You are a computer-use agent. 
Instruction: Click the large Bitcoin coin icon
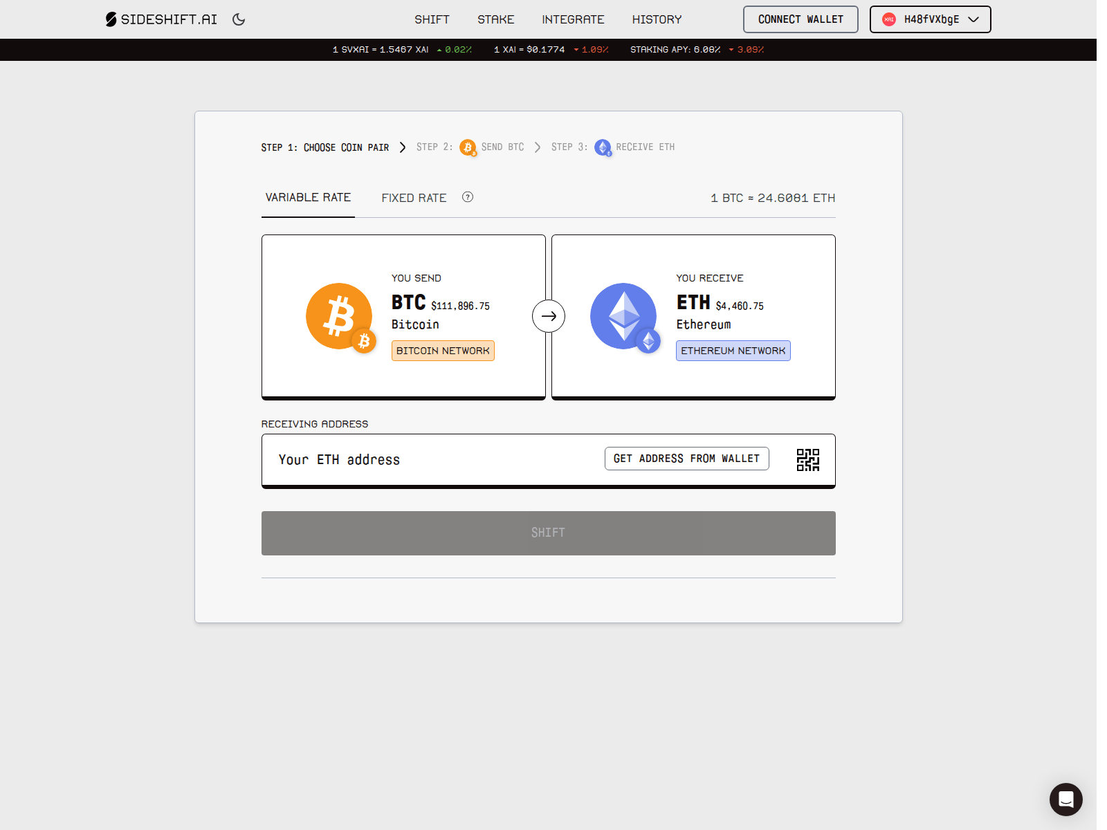click(339, 315)
